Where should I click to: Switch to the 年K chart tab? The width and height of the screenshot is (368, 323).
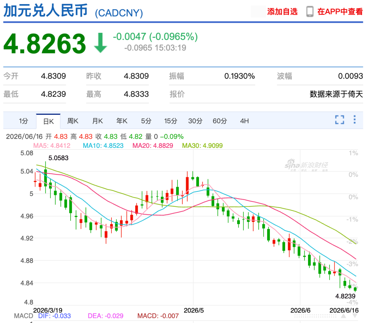click(x=122, y=121)
